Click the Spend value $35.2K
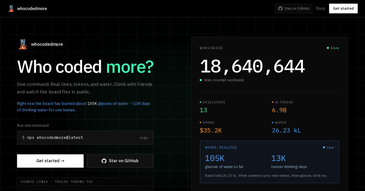The height and width of the screenshot is (191, 365). click(x=211, y=131)
